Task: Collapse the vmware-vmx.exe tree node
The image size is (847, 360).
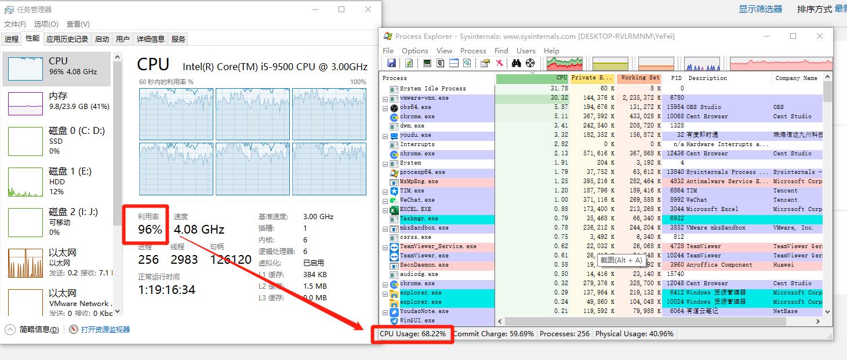Action: (x=386, y=98)
